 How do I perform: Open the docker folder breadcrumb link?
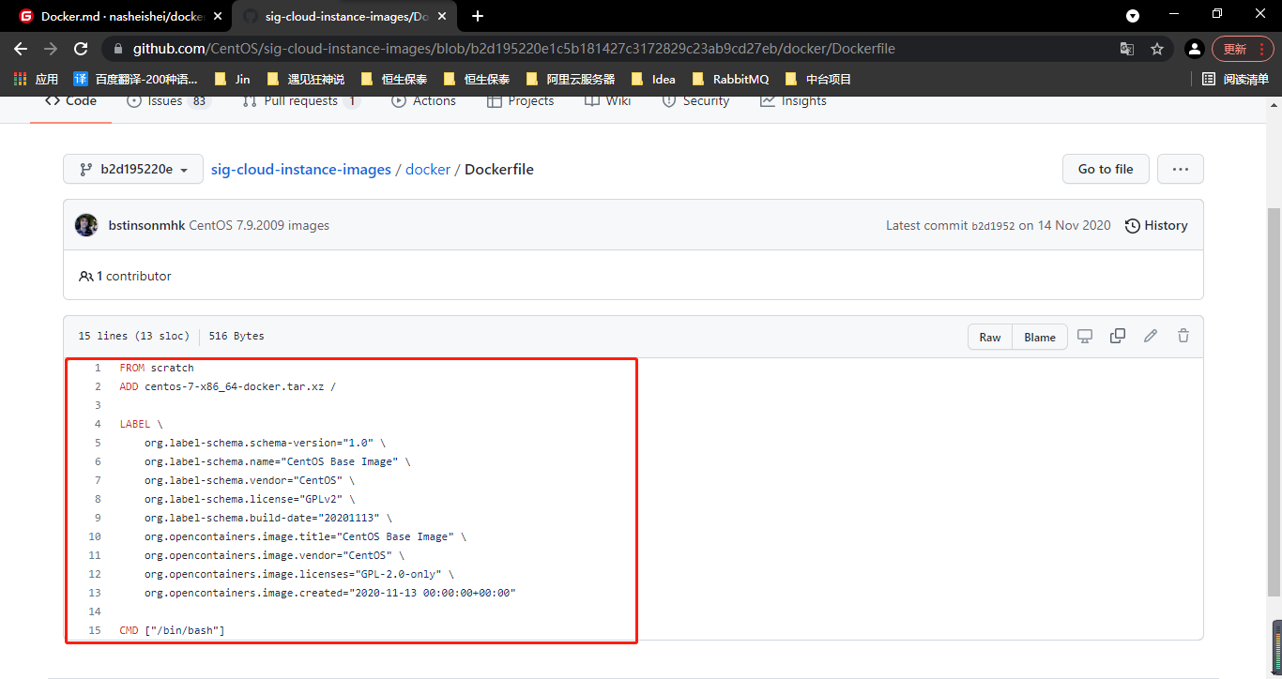point(428,170)
